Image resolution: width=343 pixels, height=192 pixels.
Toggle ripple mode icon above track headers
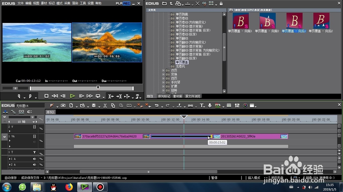click(13, 112)
